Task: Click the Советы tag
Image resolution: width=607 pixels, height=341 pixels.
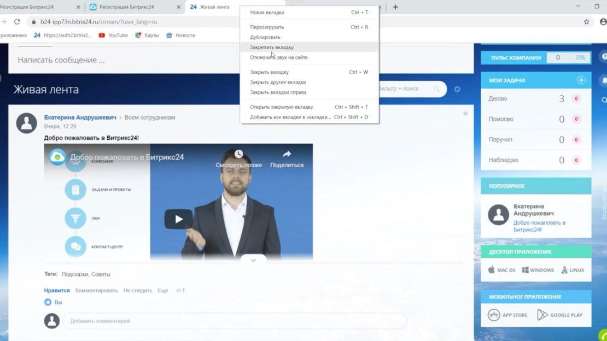Action: tap(101, 274)
